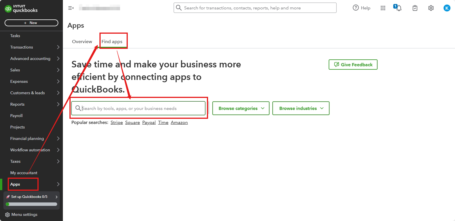The height and width of the screenshot is (221, 455).
Task: Click the QuickBooks logo
Action: 21,9
